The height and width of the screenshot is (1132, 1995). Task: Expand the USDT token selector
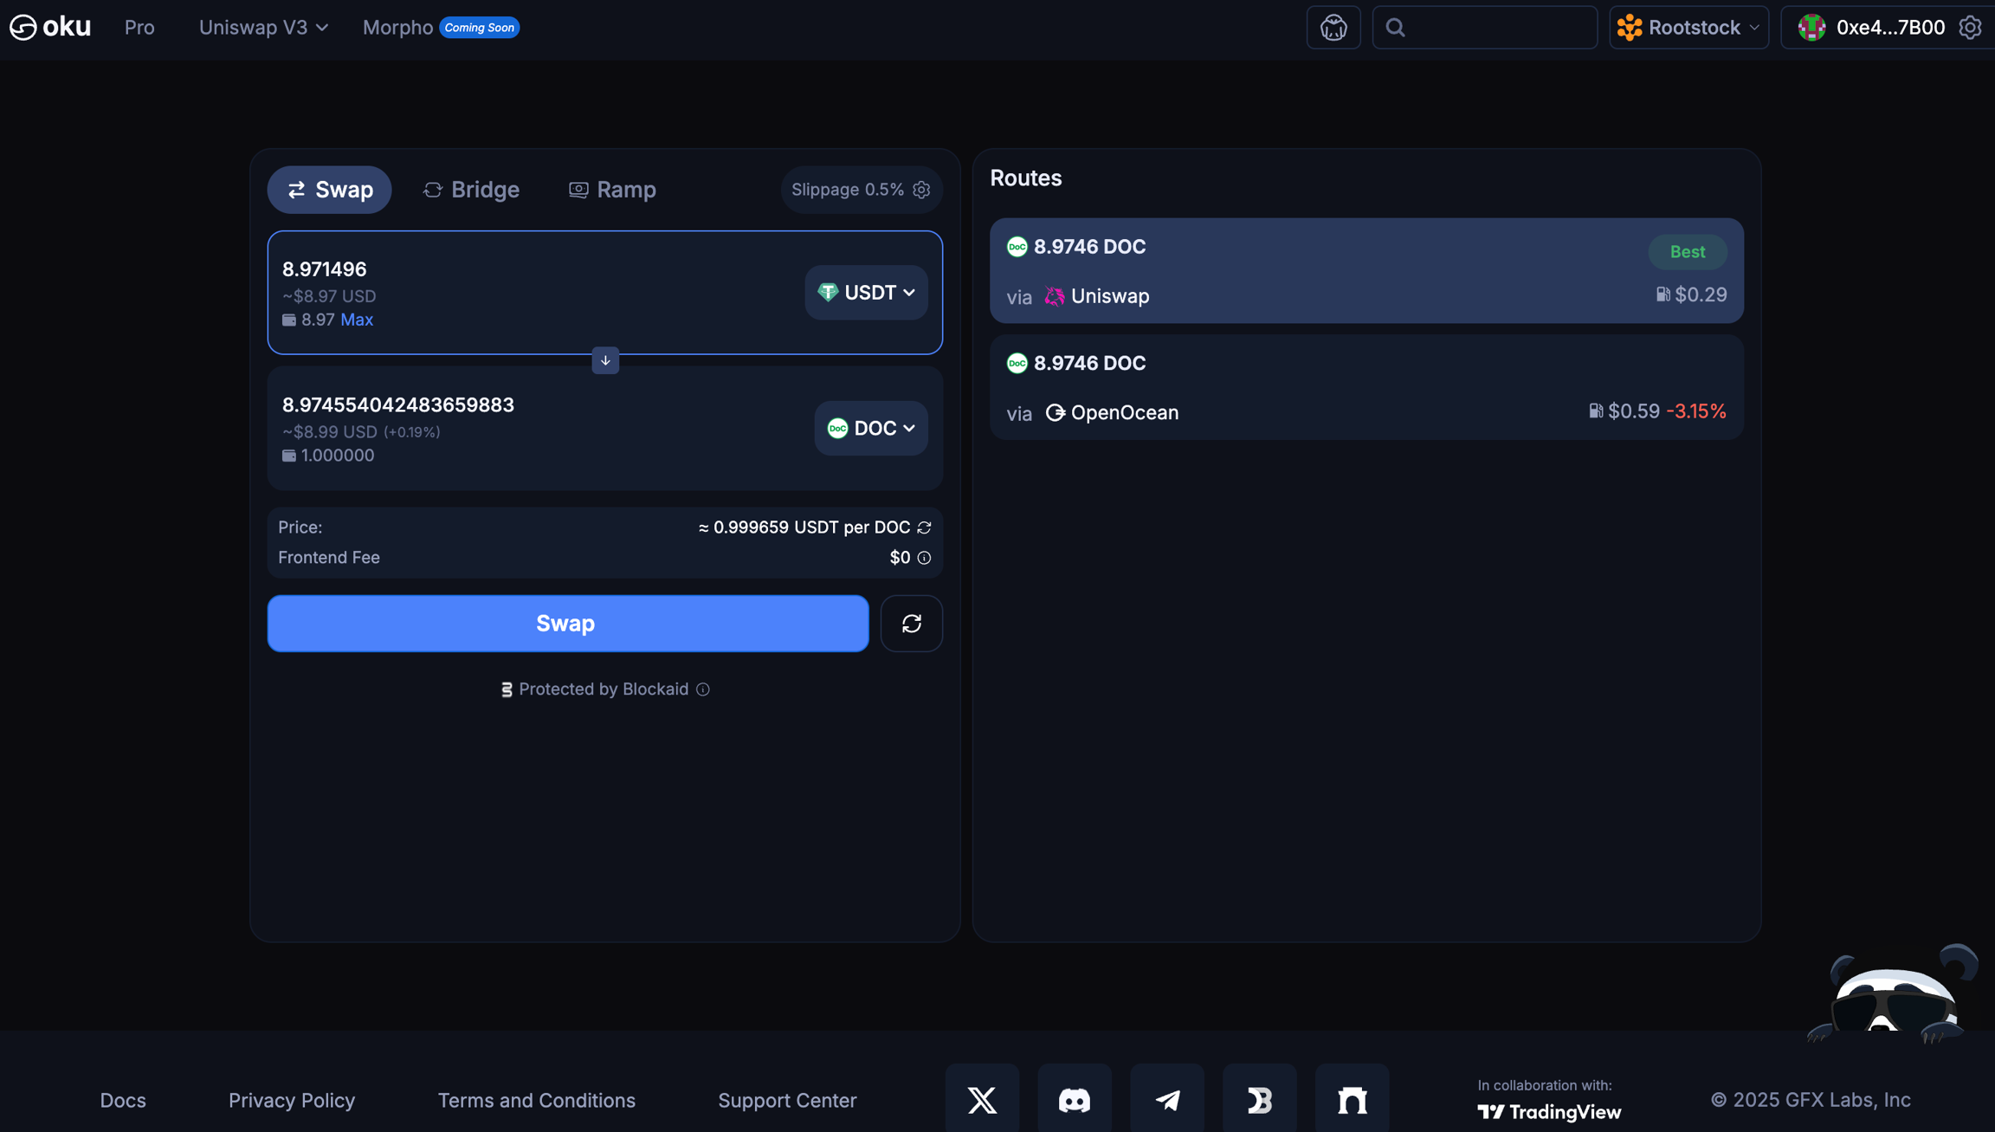coord(866,293)
